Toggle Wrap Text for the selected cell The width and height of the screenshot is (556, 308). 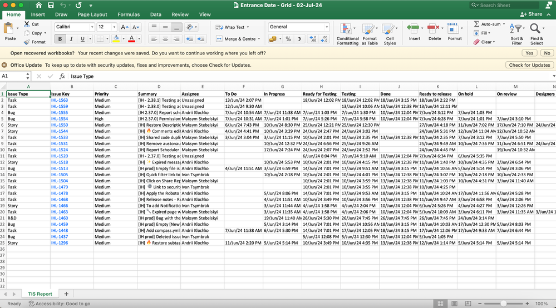(x=233, y=27)
